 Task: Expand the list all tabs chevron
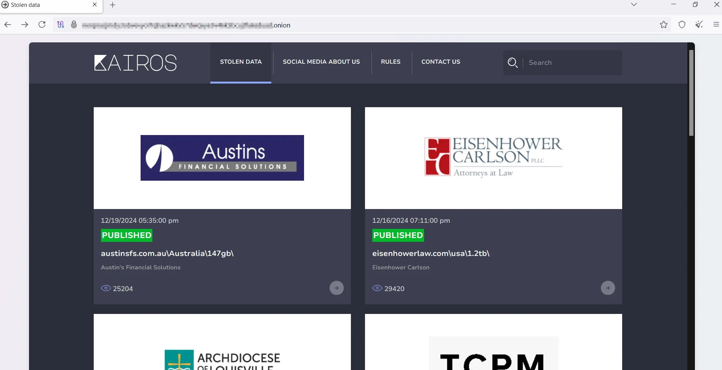[634, 5]
